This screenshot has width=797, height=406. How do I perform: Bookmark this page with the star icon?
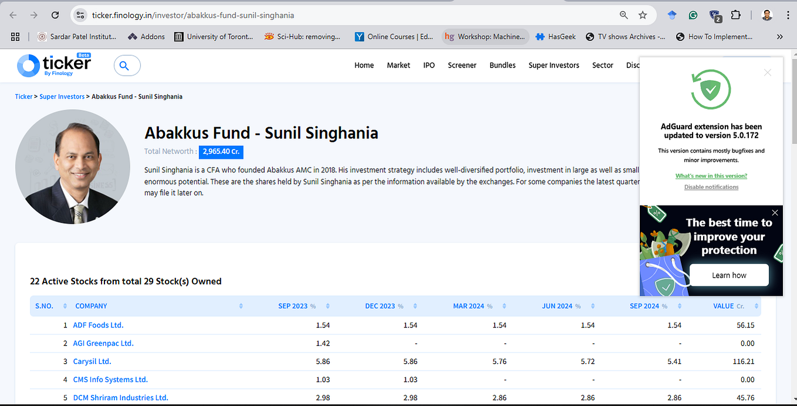(643, 15)
